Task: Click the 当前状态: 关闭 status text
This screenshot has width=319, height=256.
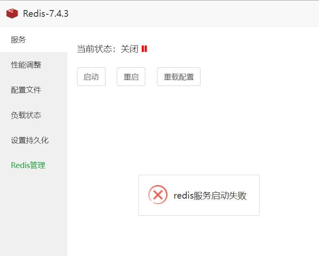Action: click(x=108, y=49)
